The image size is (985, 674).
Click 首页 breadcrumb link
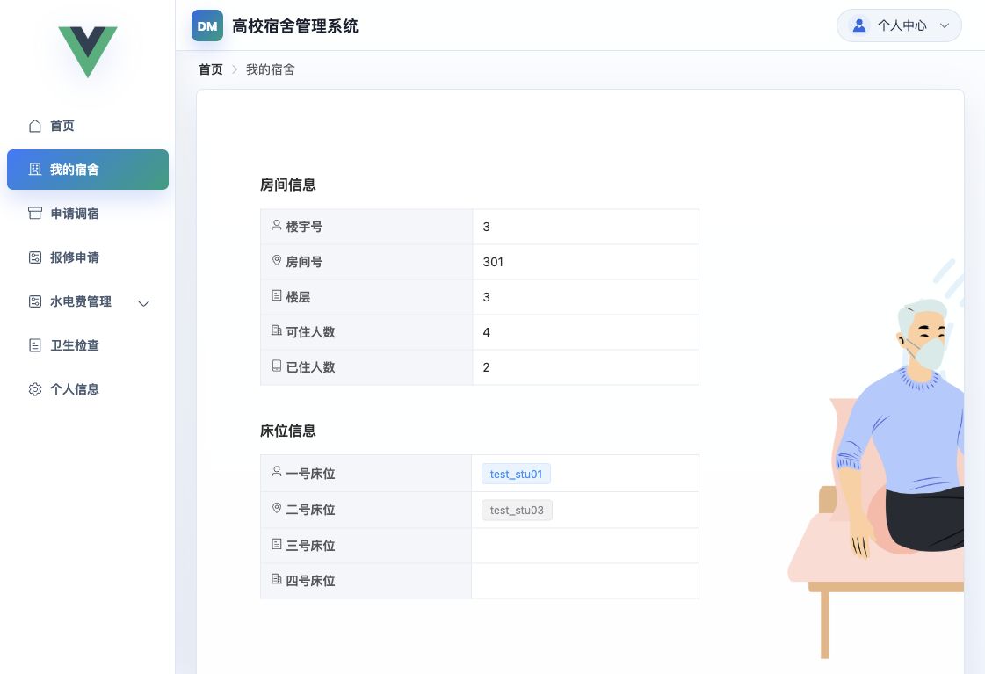pyautogui.click(x=210, y=69)
